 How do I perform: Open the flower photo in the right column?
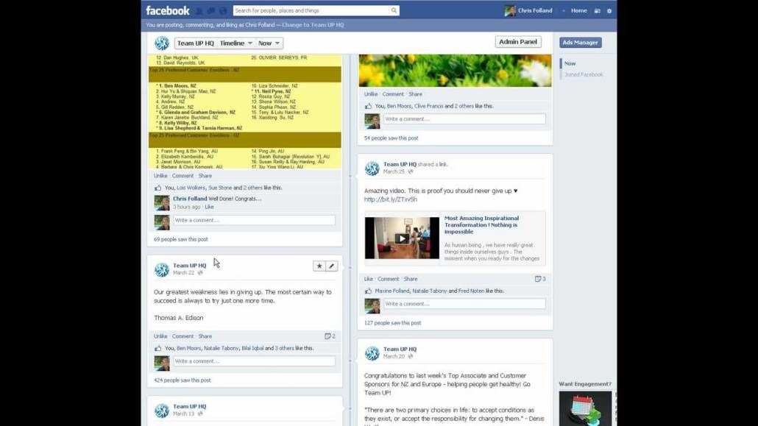click(x=455, y=71)
